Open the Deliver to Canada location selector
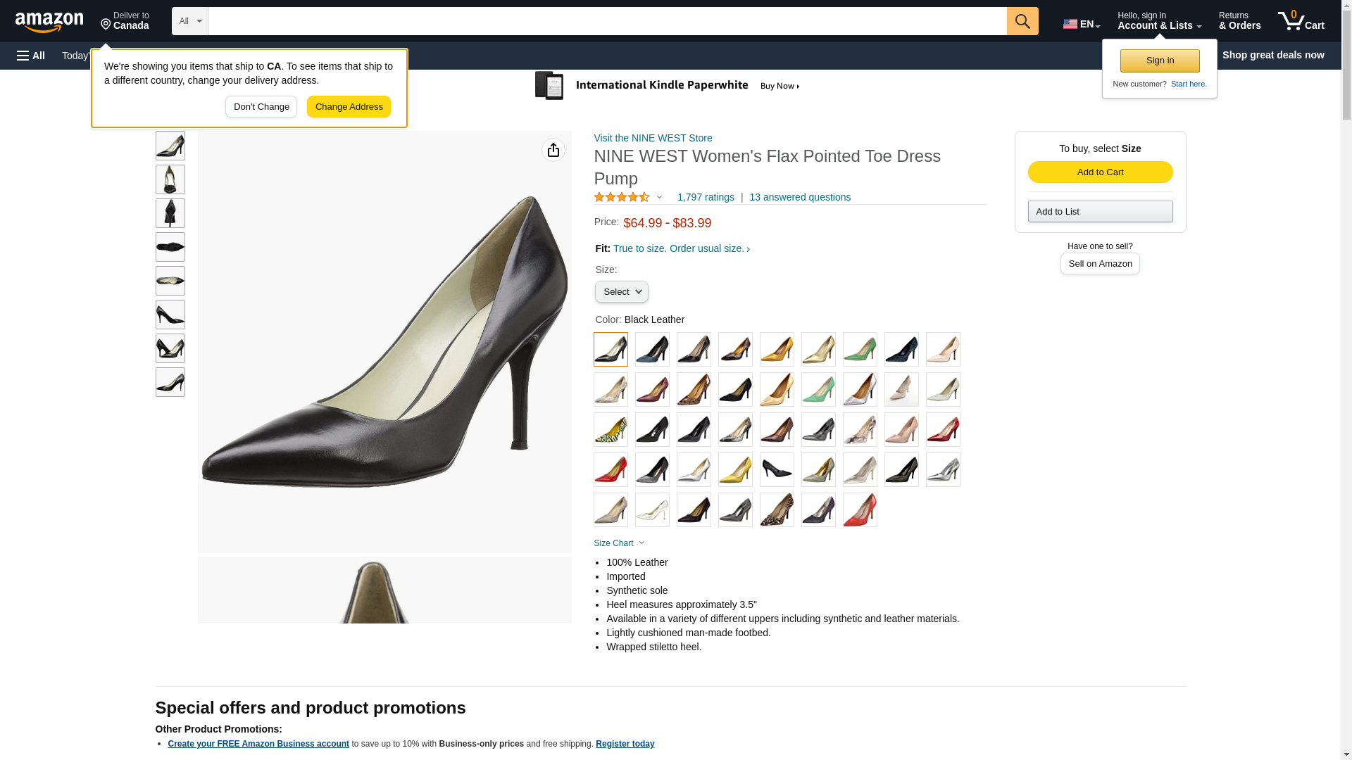Viewport: 1352px width, 760px height. 125,21
